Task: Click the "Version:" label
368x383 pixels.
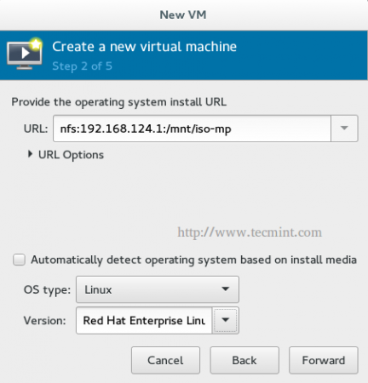Action: 45,321
